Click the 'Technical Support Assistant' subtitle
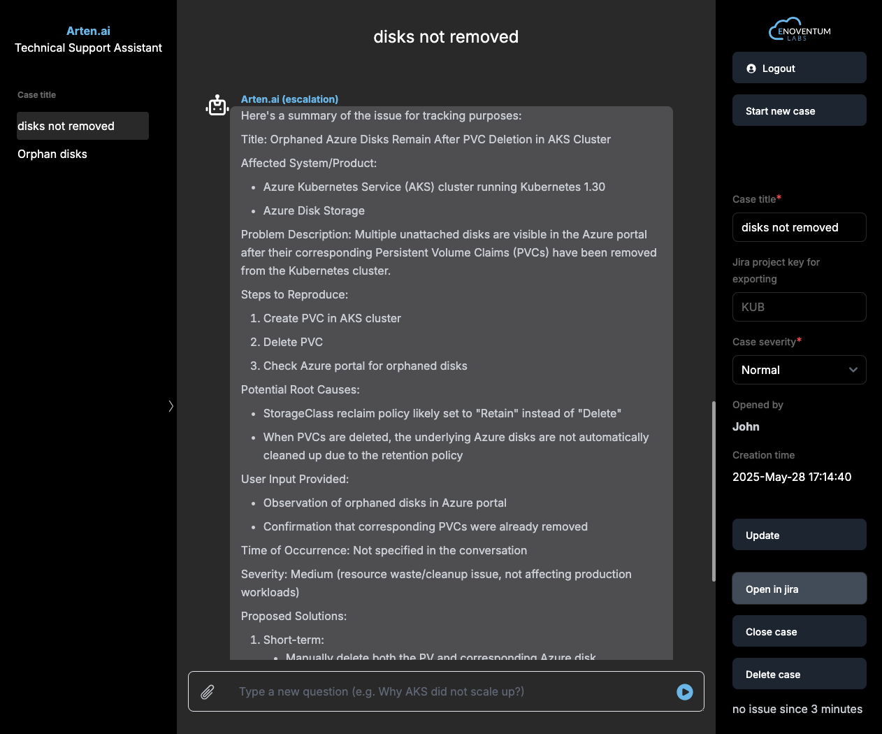This screenshot has width=882, height=734. tap(88, 48)
